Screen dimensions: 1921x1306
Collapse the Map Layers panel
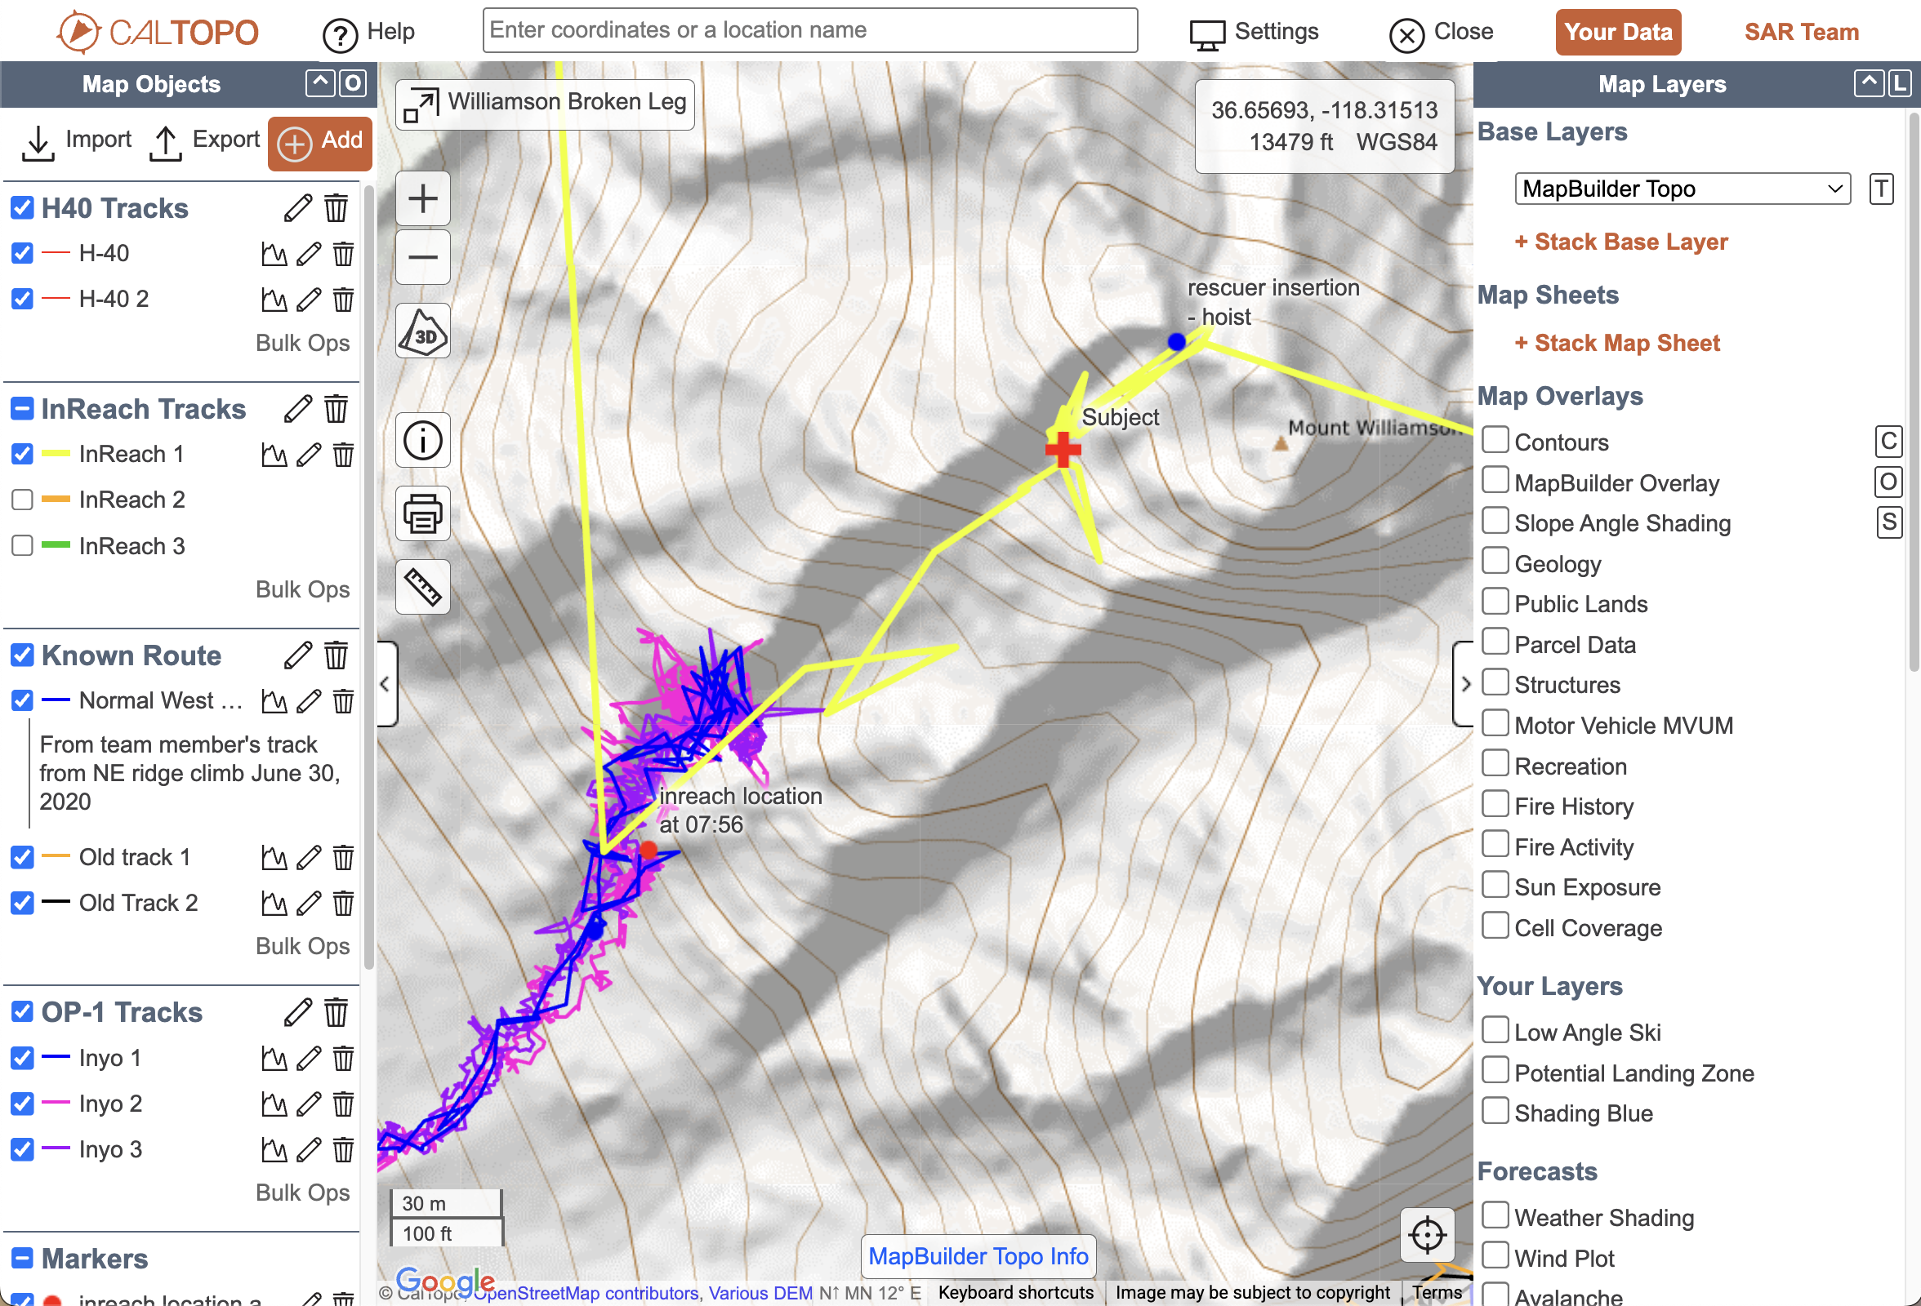coord(1868,82)
